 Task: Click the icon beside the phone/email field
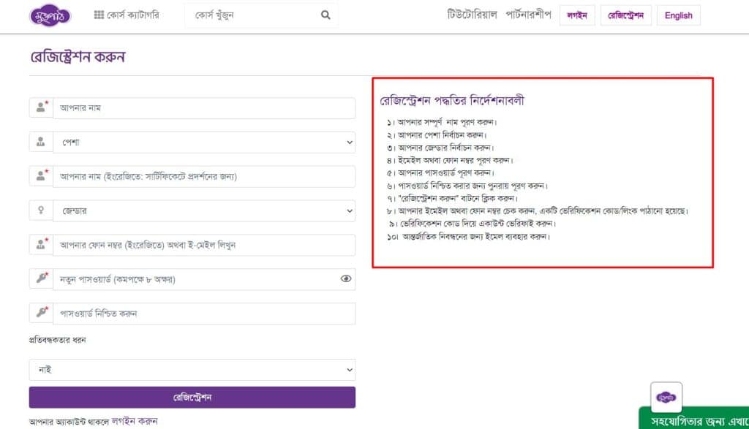(42, 245)
